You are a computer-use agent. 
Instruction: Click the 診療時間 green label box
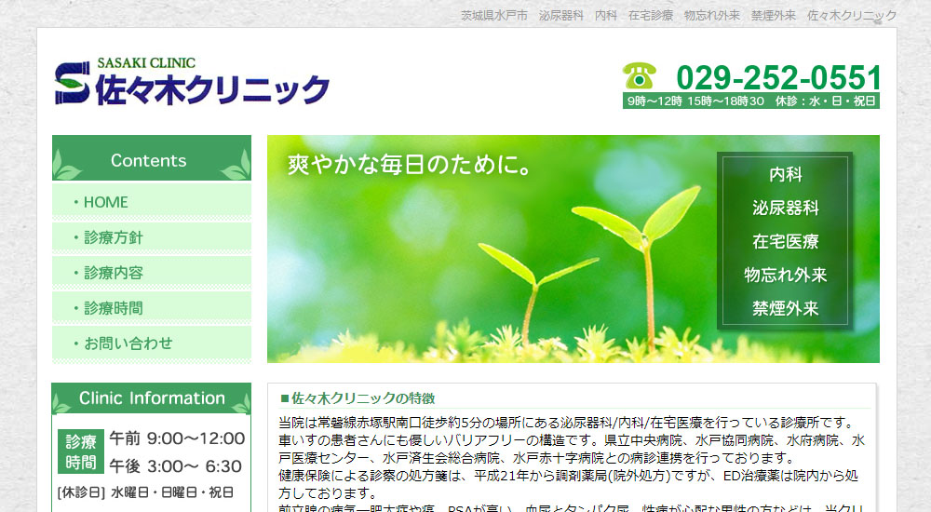tap(81, 451)
